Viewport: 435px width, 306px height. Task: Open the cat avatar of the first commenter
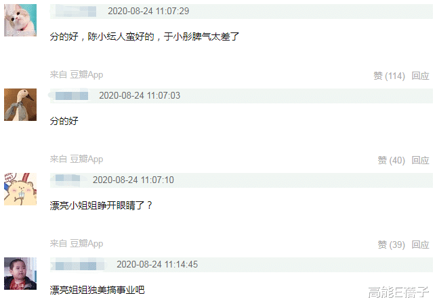(20, 20)
